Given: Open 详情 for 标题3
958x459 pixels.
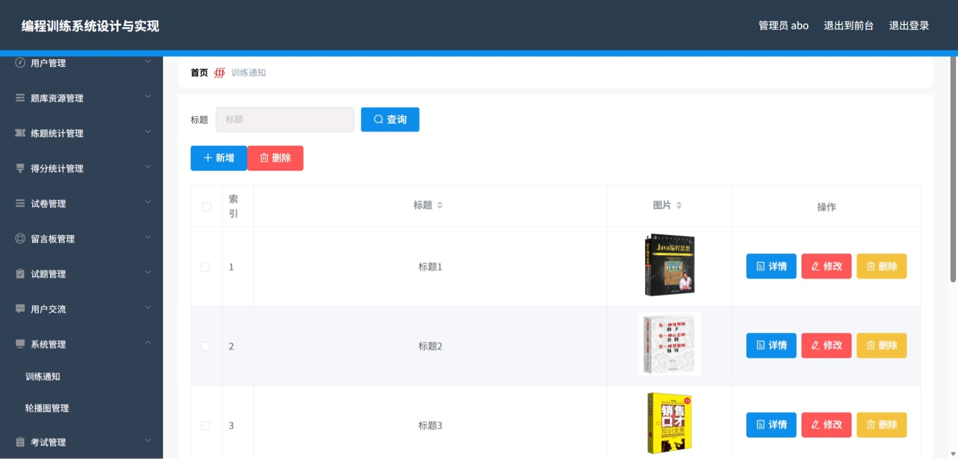Looking at the screenshot, I should (771, 425).
